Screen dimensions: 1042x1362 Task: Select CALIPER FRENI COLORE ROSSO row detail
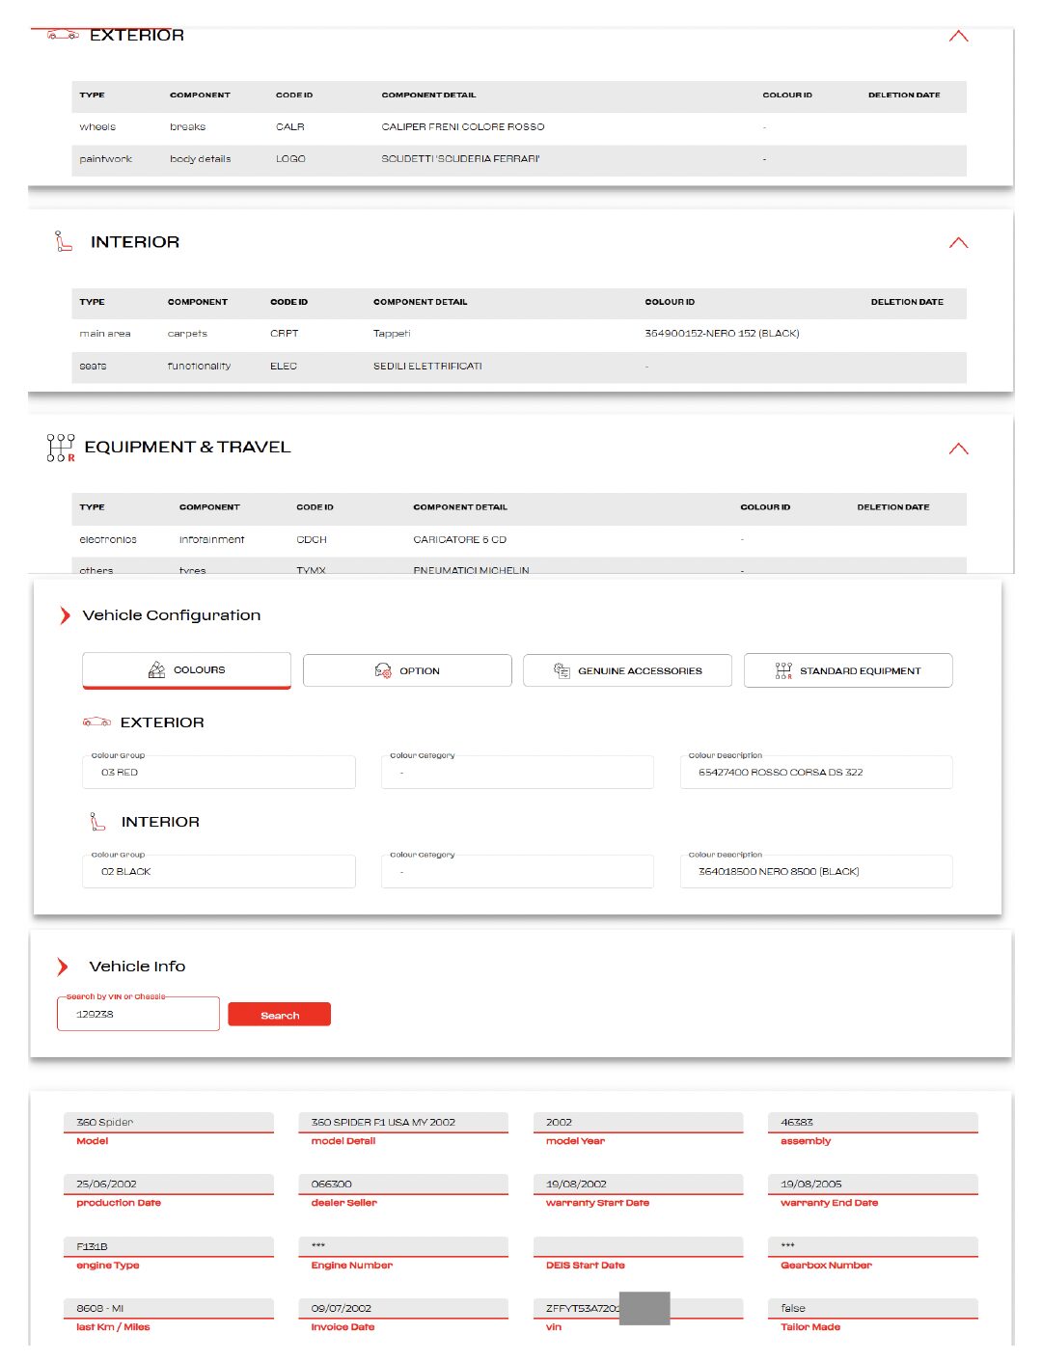(463, 127)
